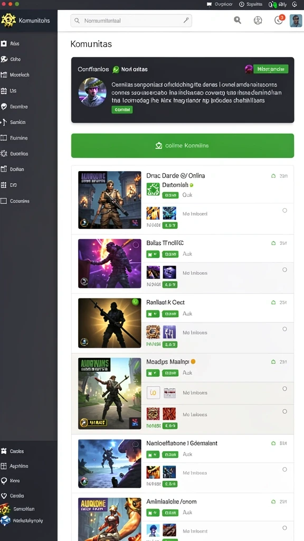Expand Moadjus Maalnpr entry with arrow icon
This screenshot has height=541, width=304.
273,362
